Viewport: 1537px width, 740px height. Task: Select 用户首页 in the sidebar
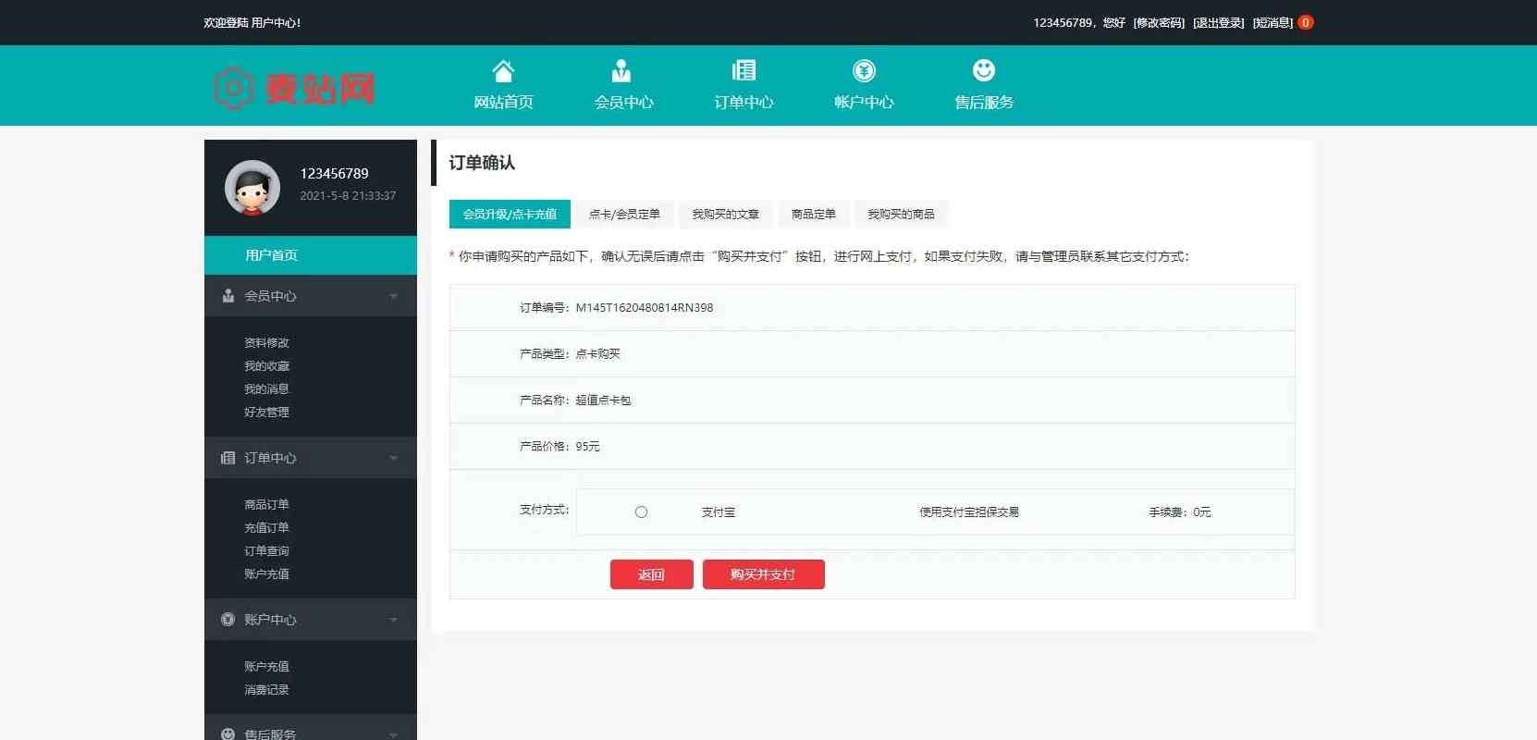click(x=271, y=255)
